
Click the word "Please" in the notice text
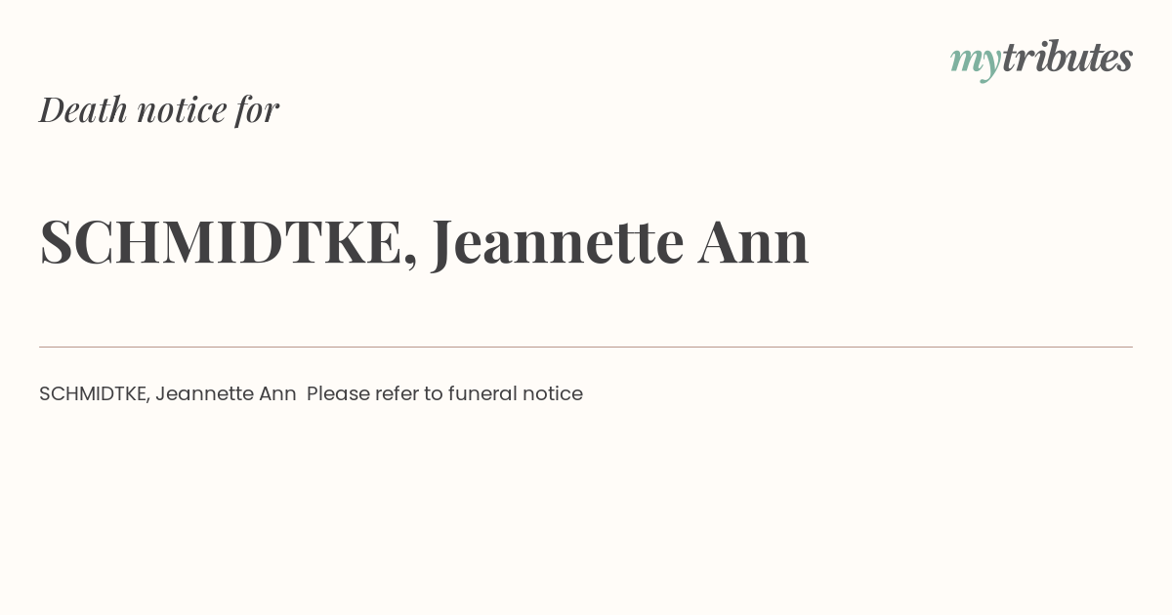[338, 393]
